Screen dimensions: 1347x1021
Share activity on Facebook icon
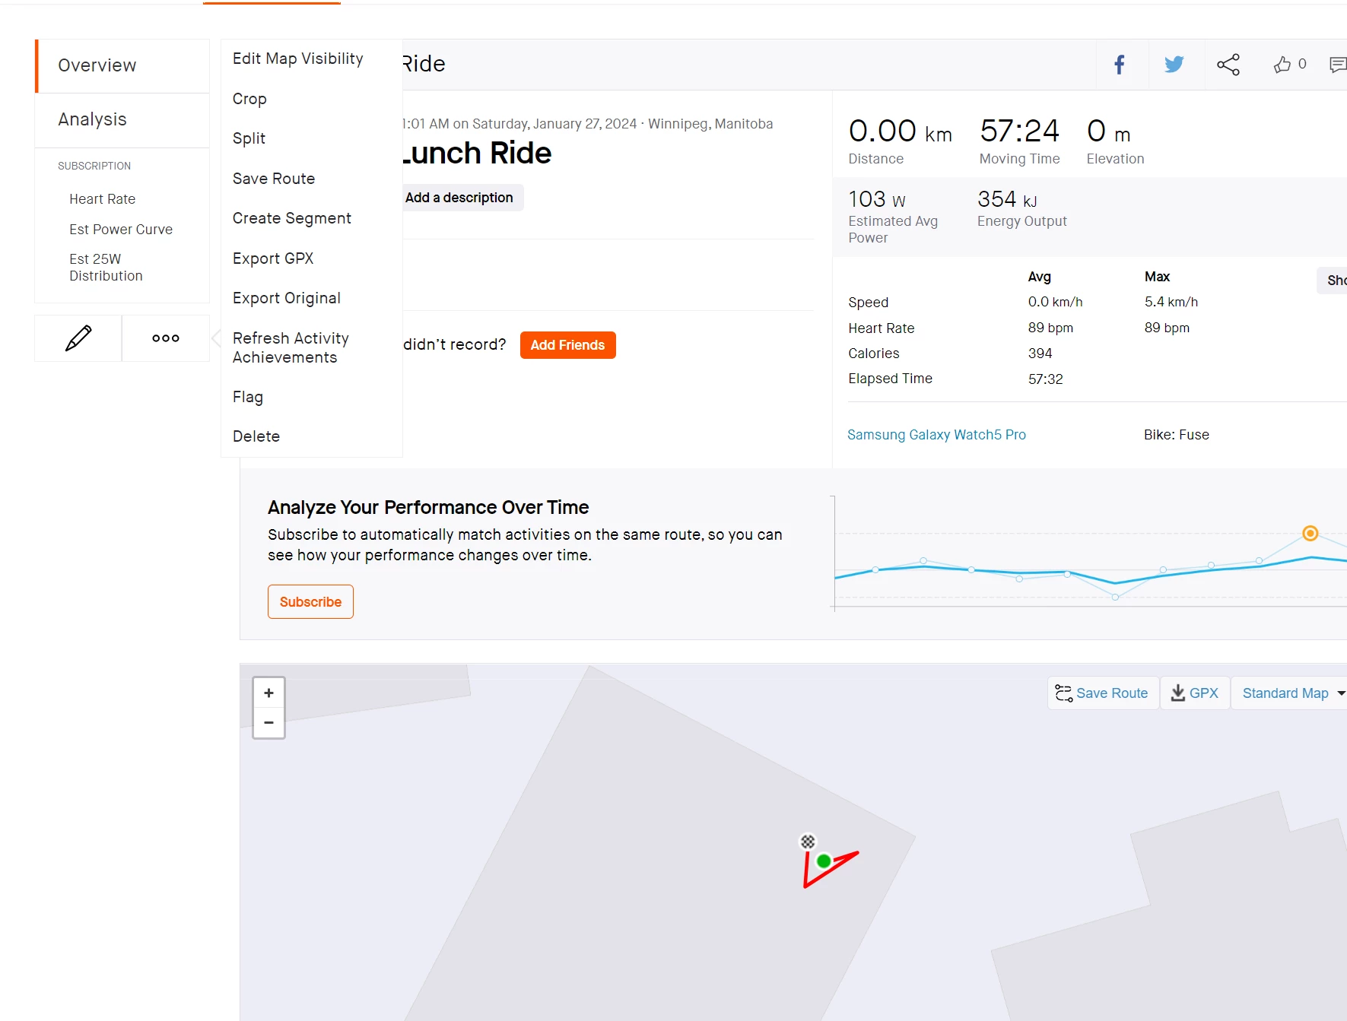[x=1119, y=65]
